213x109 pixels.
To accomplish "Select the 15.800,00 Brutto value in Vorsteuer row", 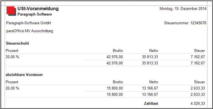I will point(115,88).
